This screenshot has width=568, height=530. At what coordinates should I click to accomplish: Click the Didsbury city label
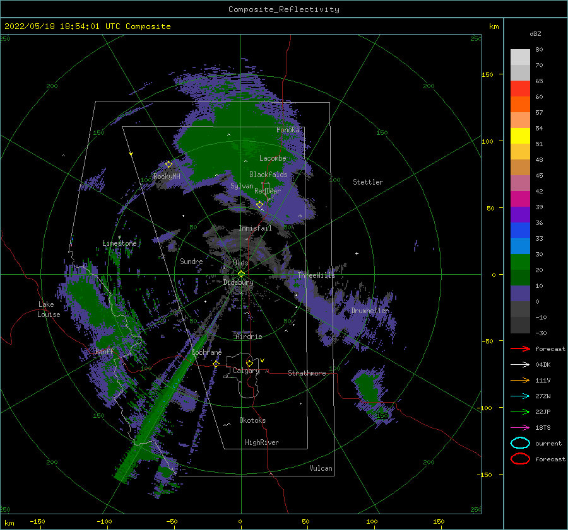point(238,282)
